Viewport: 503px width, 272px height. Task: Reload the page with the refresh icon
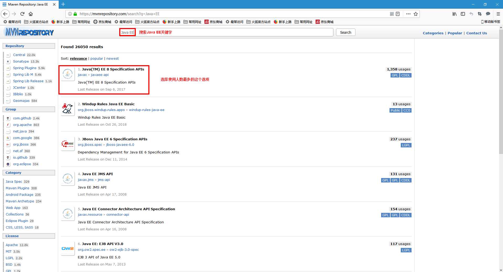22,14
